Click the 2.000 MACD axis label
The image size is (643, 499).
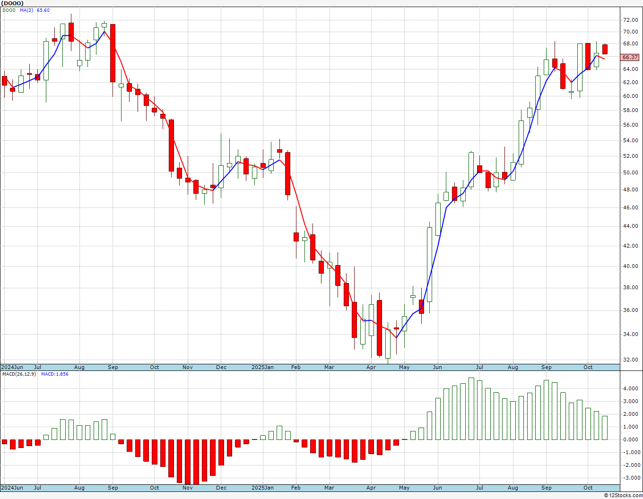pyautogui.click(x=630, y=414)
